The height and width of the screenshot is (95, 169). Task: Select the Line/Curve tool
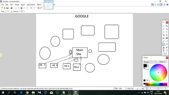coord(167,50)
